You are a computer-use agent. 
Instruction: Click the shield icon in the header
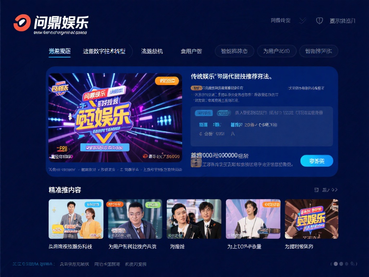click(x=319, y=21)
